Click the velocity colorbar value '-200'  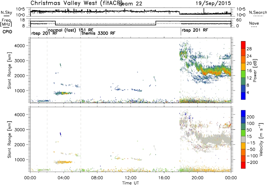pyautogui.click(x=252, y=162)
